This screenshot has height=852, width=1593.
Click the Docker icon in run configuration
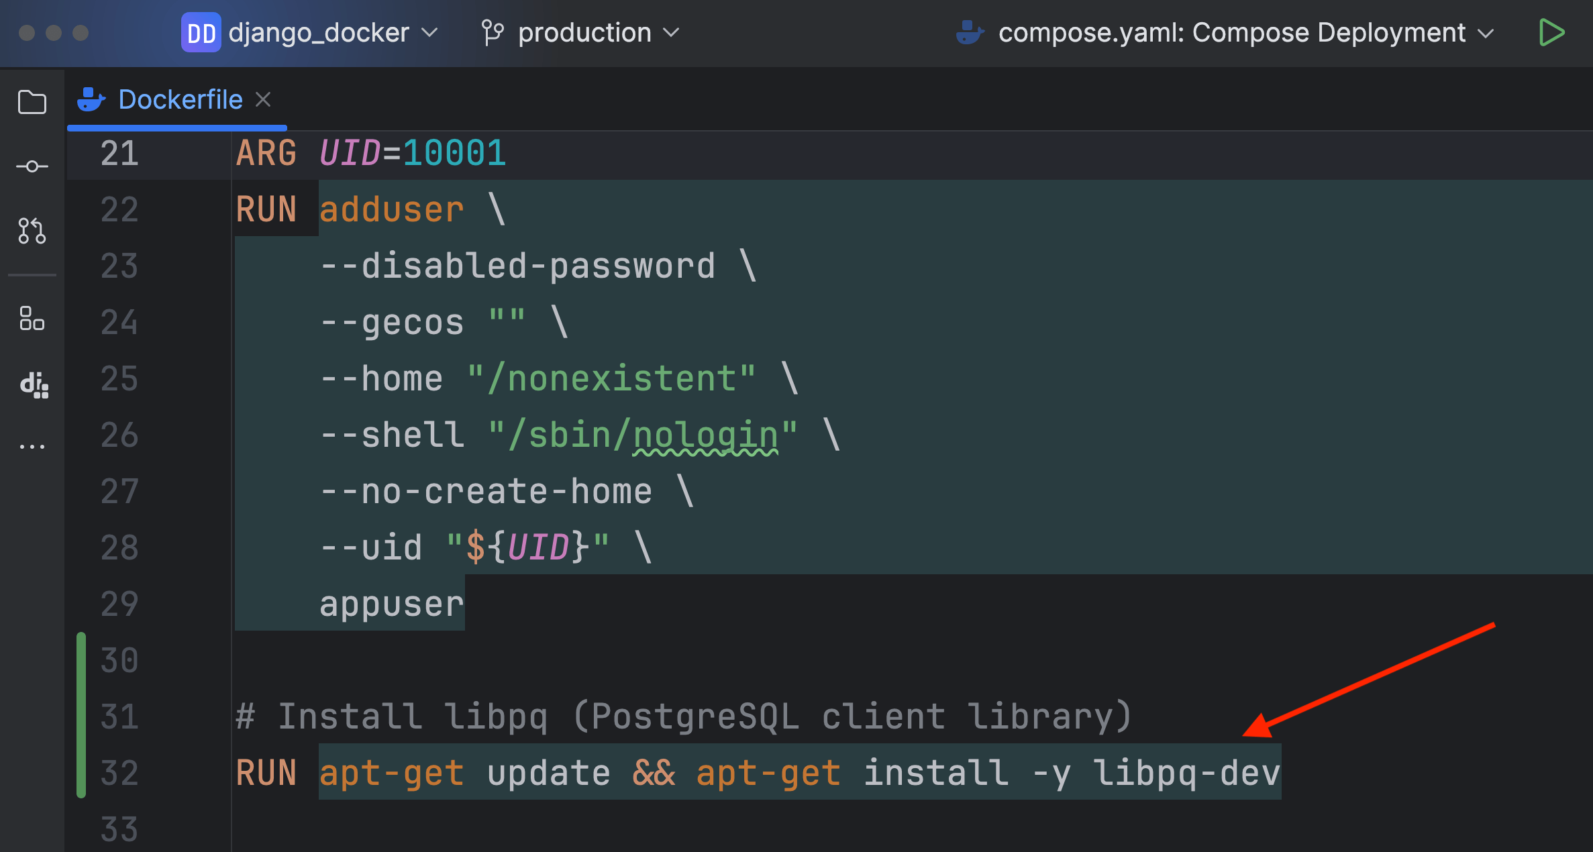click(970, 32)
